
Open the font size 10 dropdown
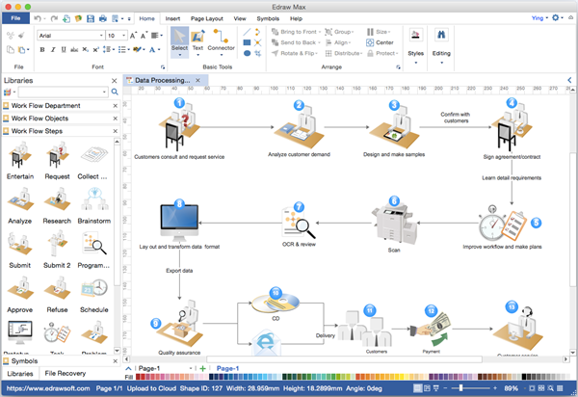pyautogui.click(x=124, y=36)
